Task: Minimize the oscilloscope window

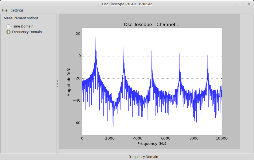Action: pyautogui.click(x=235, y=4)
